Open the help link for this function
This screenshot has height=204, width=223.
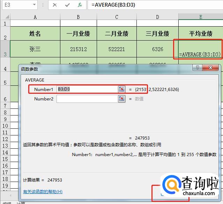pos(43,192)
